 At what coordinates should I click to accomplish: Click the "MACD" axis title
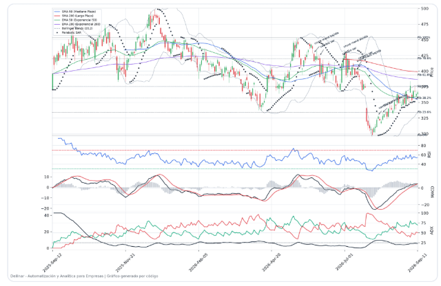[433, 192]
